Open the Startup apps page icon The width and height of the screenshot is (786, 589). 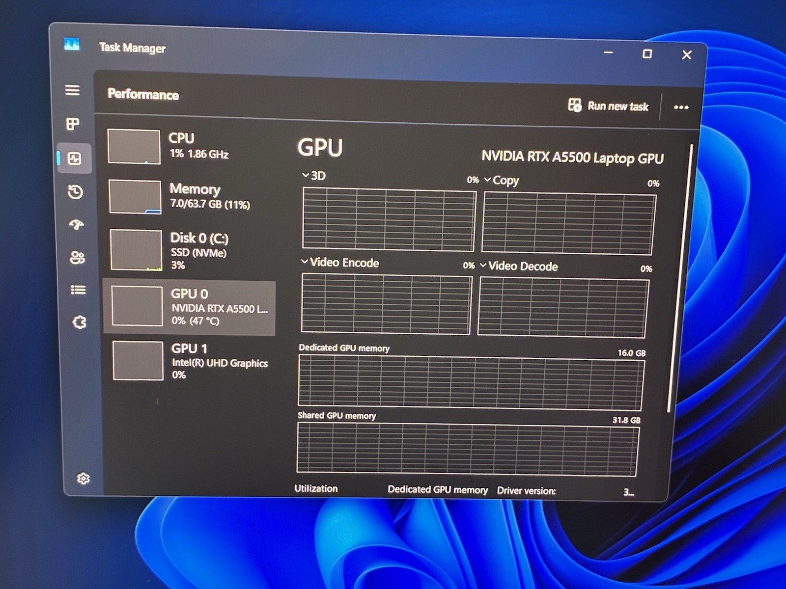pos(76,225)
